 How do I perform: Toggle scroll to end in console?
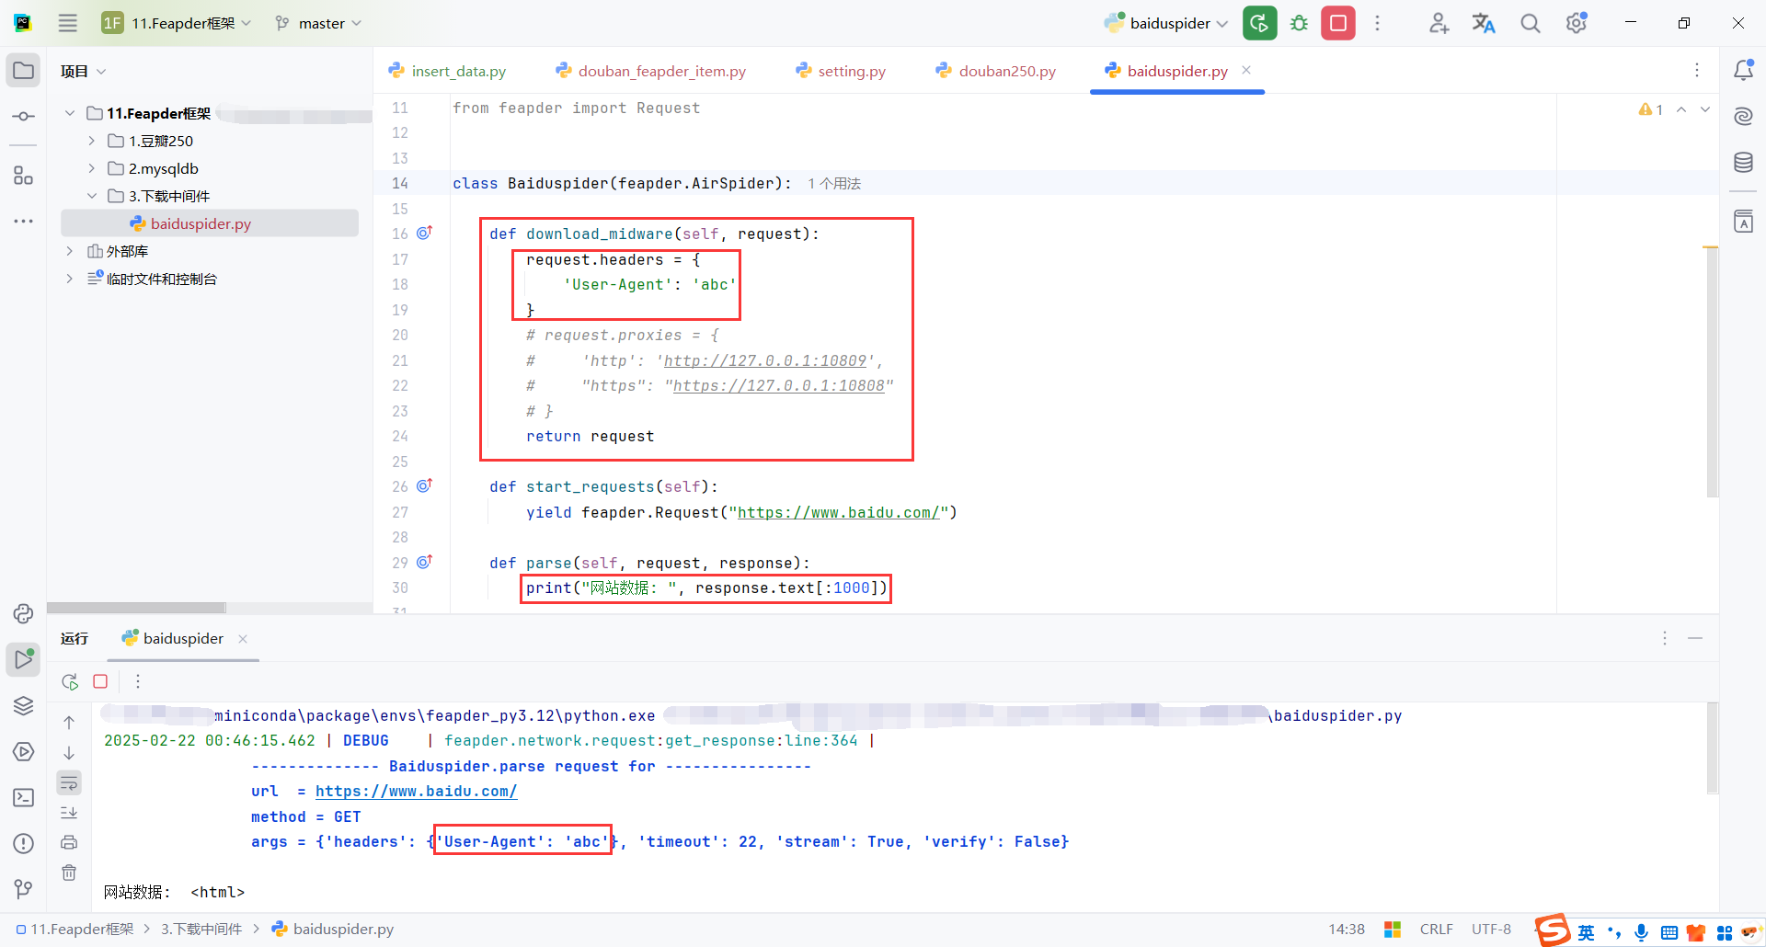pos(69,812)
